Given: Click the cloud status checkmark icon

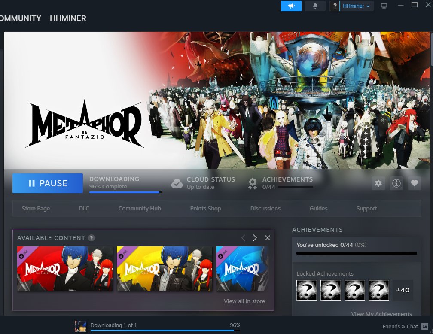Looking at the screenshot, I should tap(177, 184).
